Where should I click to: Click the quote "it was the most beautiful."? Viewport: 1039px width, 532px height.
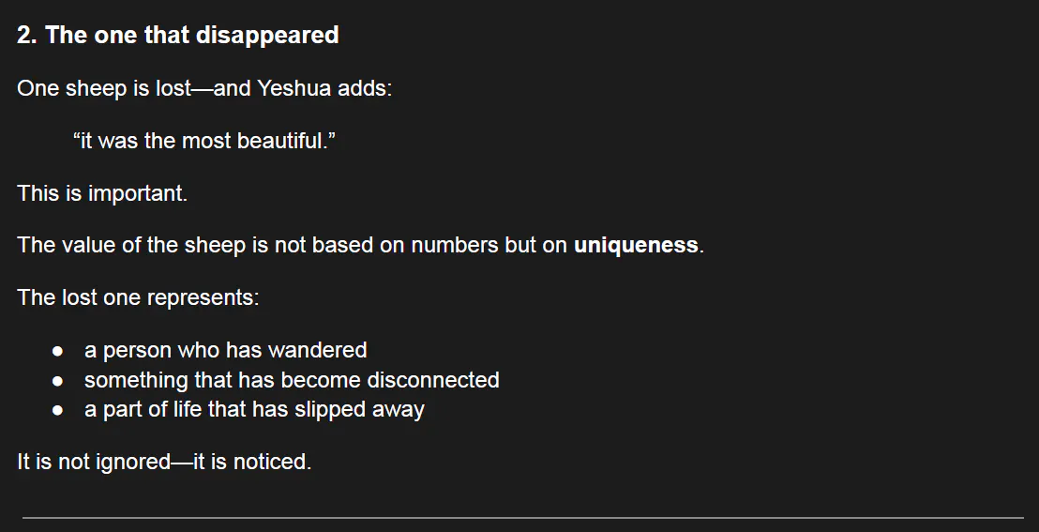(x=203, y=142)
